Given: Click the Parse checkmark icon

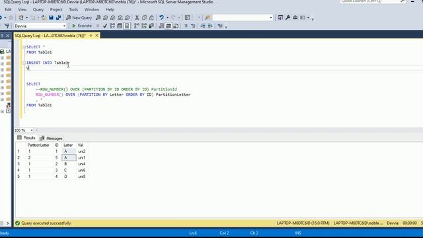Looking at the screenshot, I should point(105,26).
